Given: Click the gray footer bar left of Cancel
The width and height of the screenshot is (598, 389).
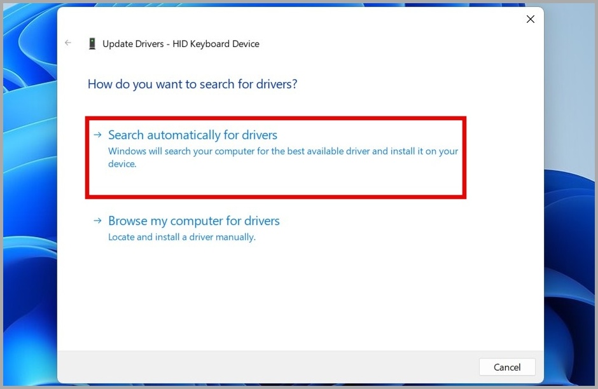Looking at the screenshot, I should (254, 367).
